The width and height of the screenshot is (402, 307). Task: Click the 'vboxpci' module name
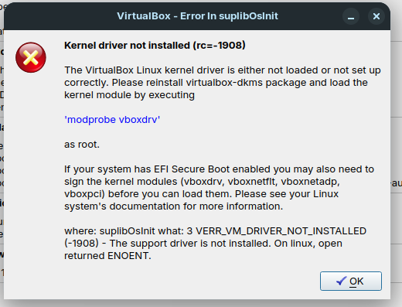click(83, 194)
